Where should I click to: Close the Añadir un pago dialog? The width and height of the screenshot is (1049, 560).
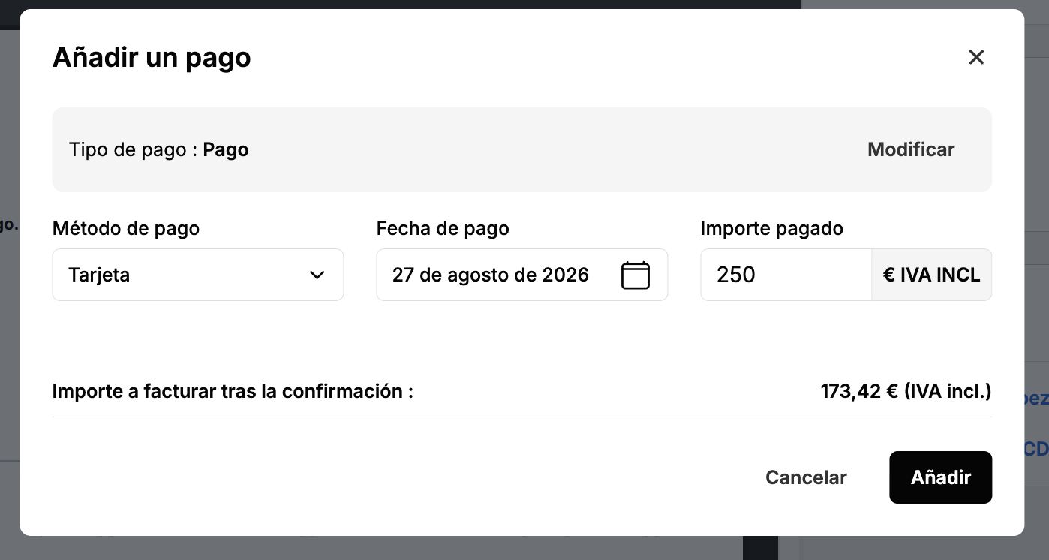(975, 57)
